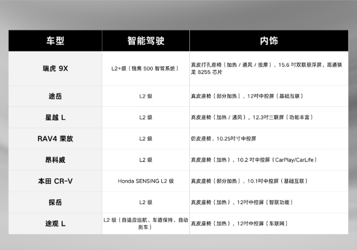The image size is (357, 250).
Task: Click the 15.6 吋双联悬浮屏 interior cell
Action: [268, 68]
